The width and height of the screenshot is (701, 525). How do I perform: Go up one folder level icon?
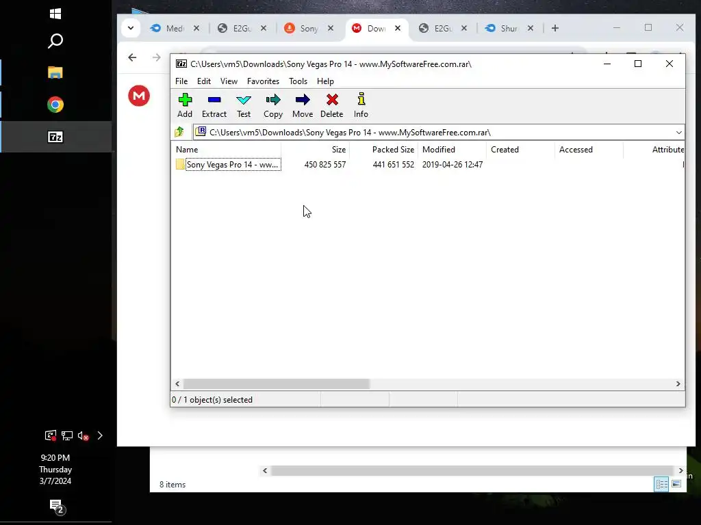pos(179,132)
